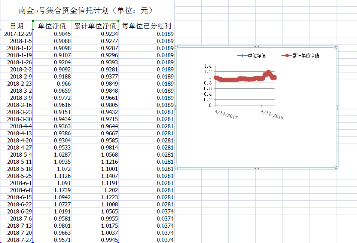Viewport: 357px width, 243px height.
Task: Click the chart's right-middle resize handle
Action: point(337,107)
